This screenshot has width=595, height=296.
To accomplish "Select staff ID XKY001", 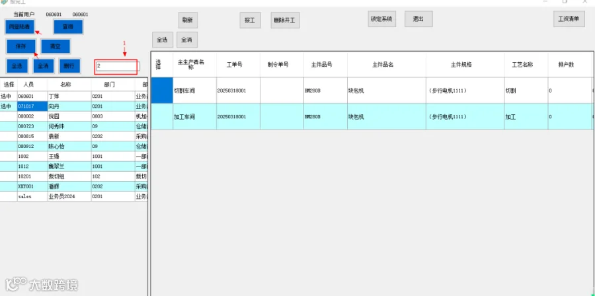I will tap(32, 187).
